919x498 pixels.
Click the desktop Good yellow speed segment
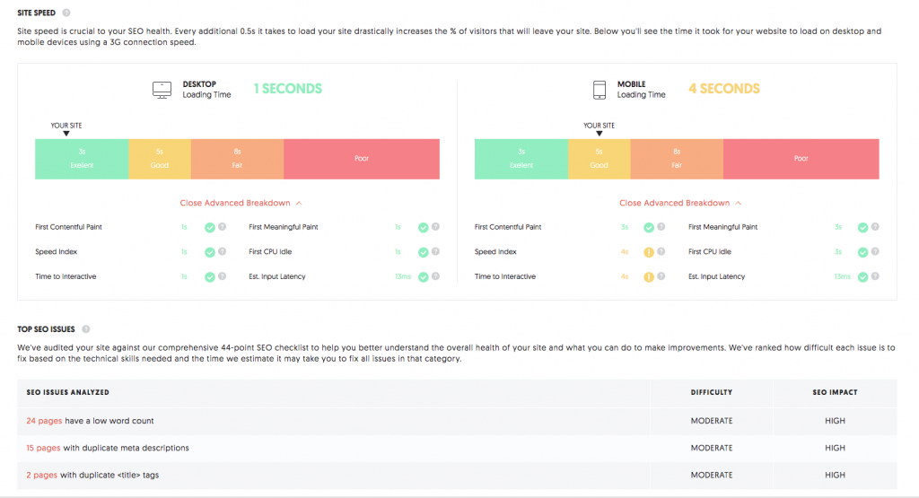coord(160,159)
